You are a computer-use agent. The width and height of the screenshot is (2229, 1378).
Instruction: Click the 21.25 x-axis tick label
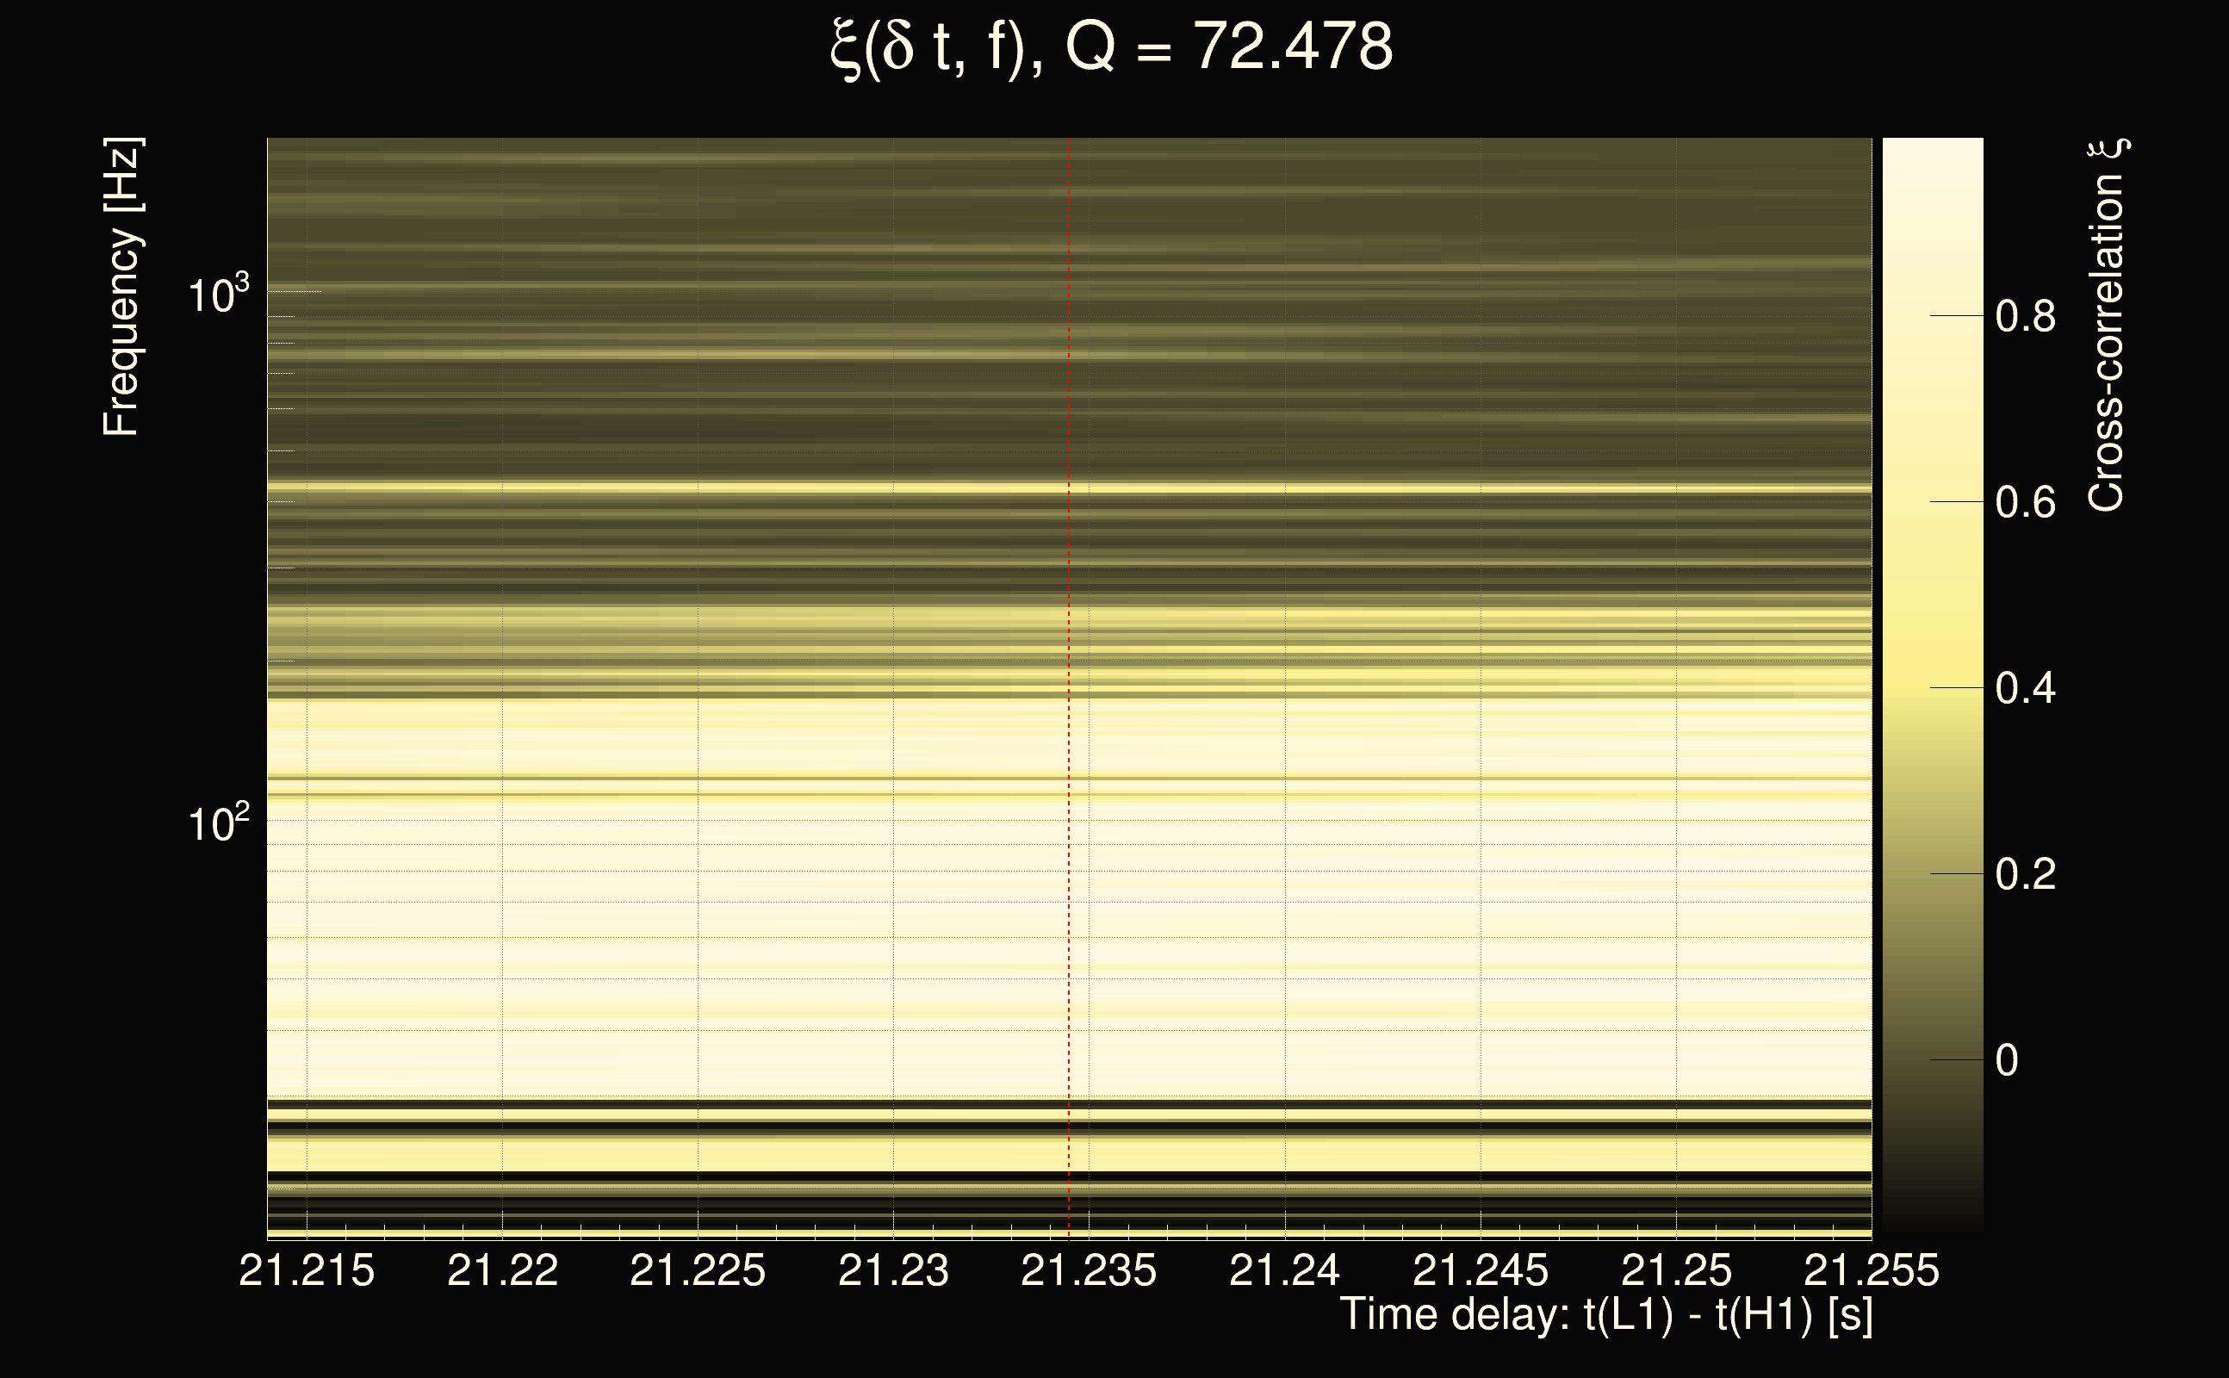[x=1676, y=1270]
